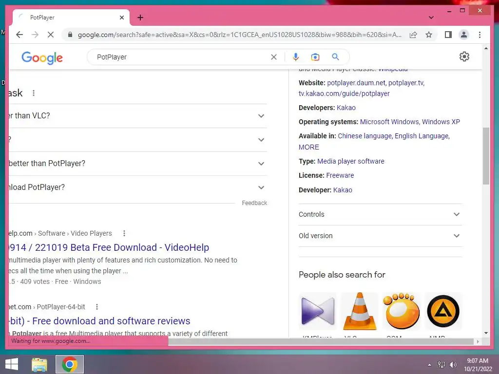Viewport: 499px width, 374px height.
Task: Open Chrome three-dot menu
Action: tap(480, 35)
